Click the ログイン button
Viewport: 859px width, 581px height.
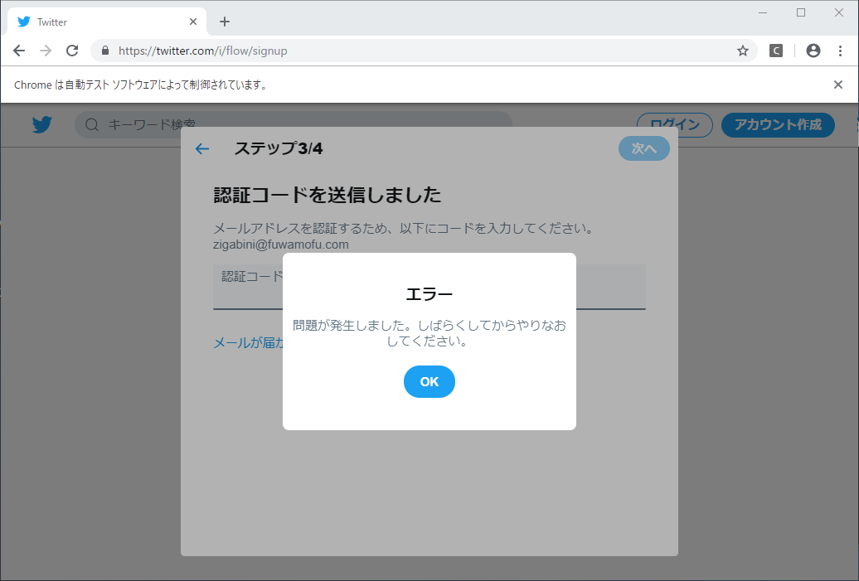click(674, 124)
